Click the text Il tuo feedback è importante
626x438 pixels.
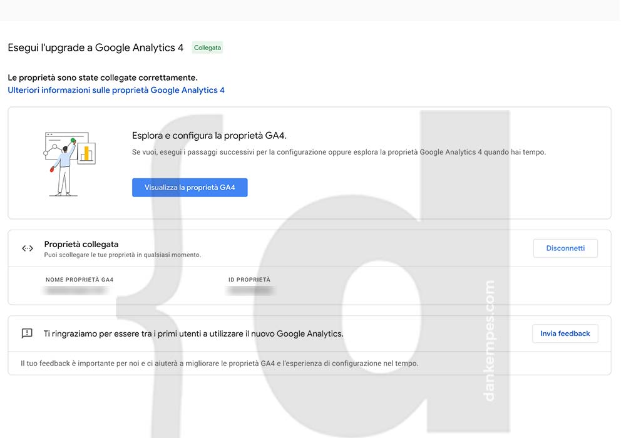(220, 364)
